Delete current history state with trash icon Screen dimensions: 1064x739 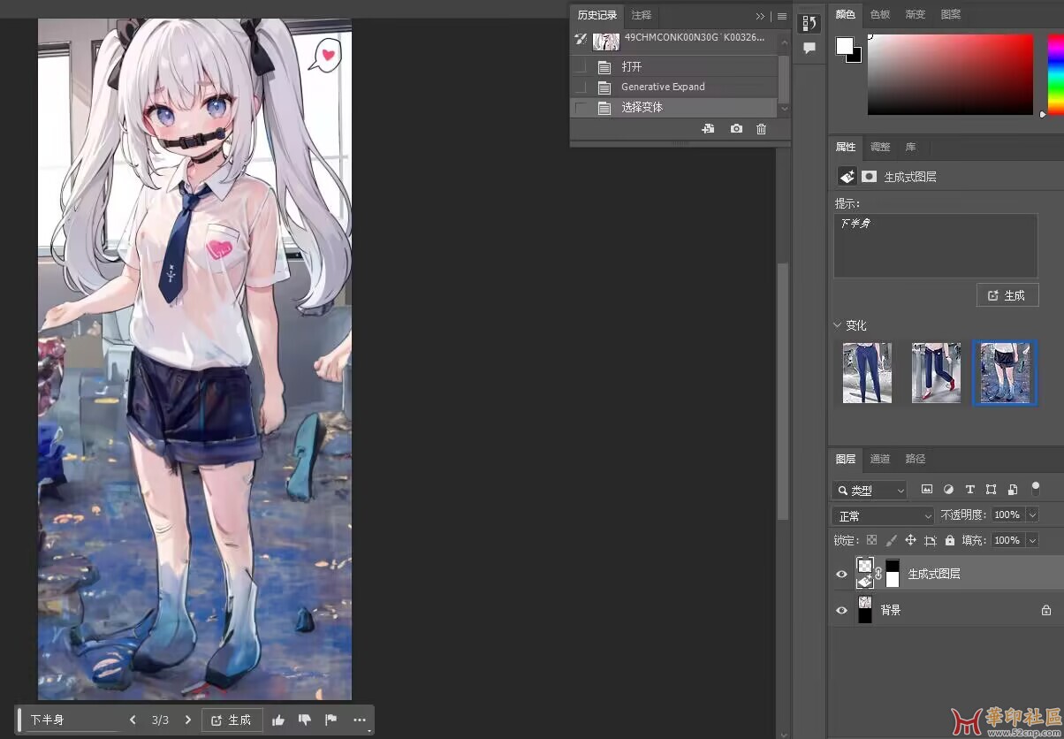pyautogui.click(x=762, y=129)
